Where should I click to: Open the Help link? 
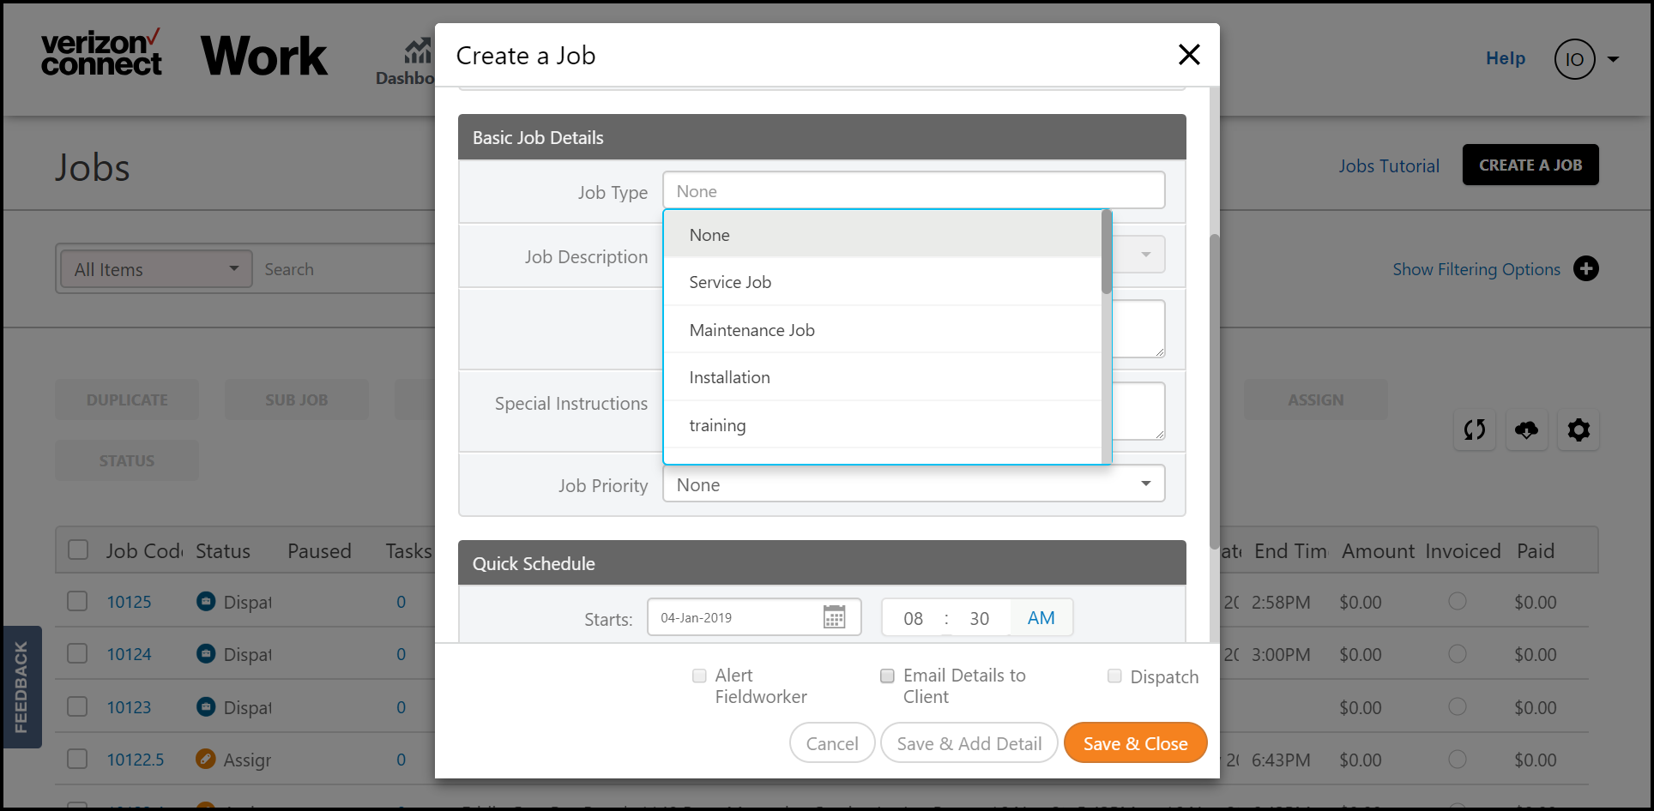(1506, 58)
